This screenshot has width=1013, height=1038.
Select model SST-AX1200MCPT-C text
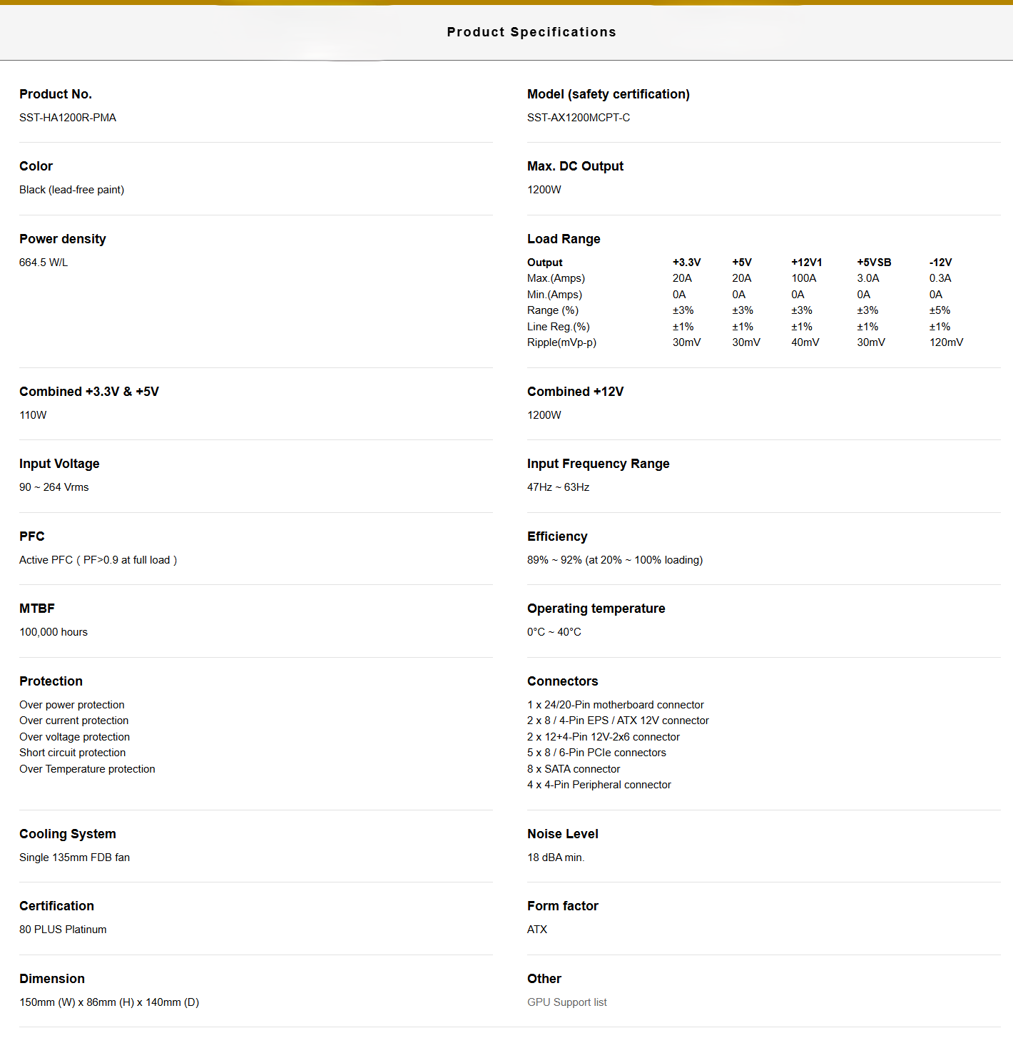pos(579,118)
